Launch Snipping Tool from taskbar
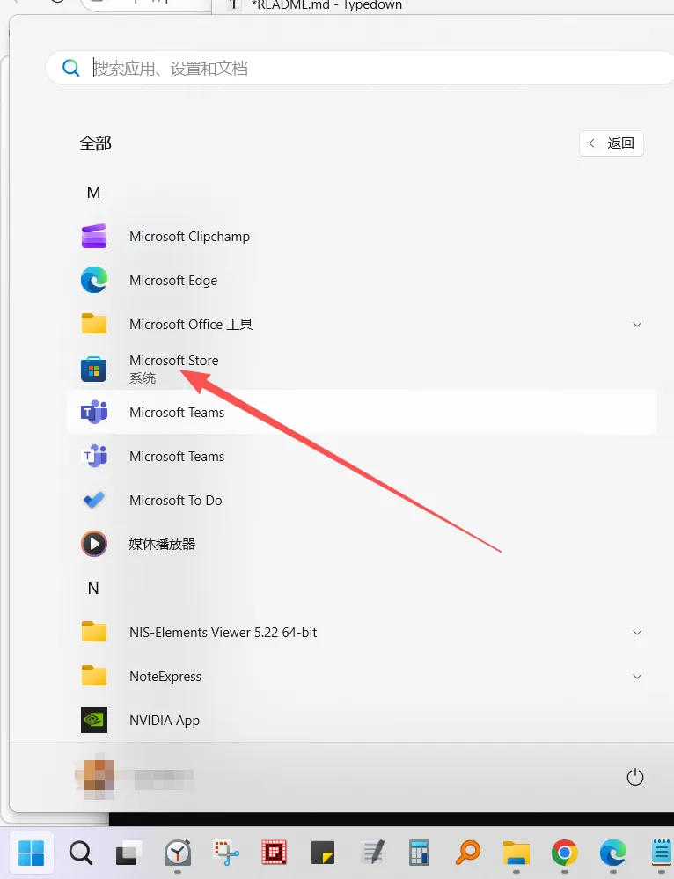This screenshot has width=674, height=879. pyautogui.click(x=226, y=853)
